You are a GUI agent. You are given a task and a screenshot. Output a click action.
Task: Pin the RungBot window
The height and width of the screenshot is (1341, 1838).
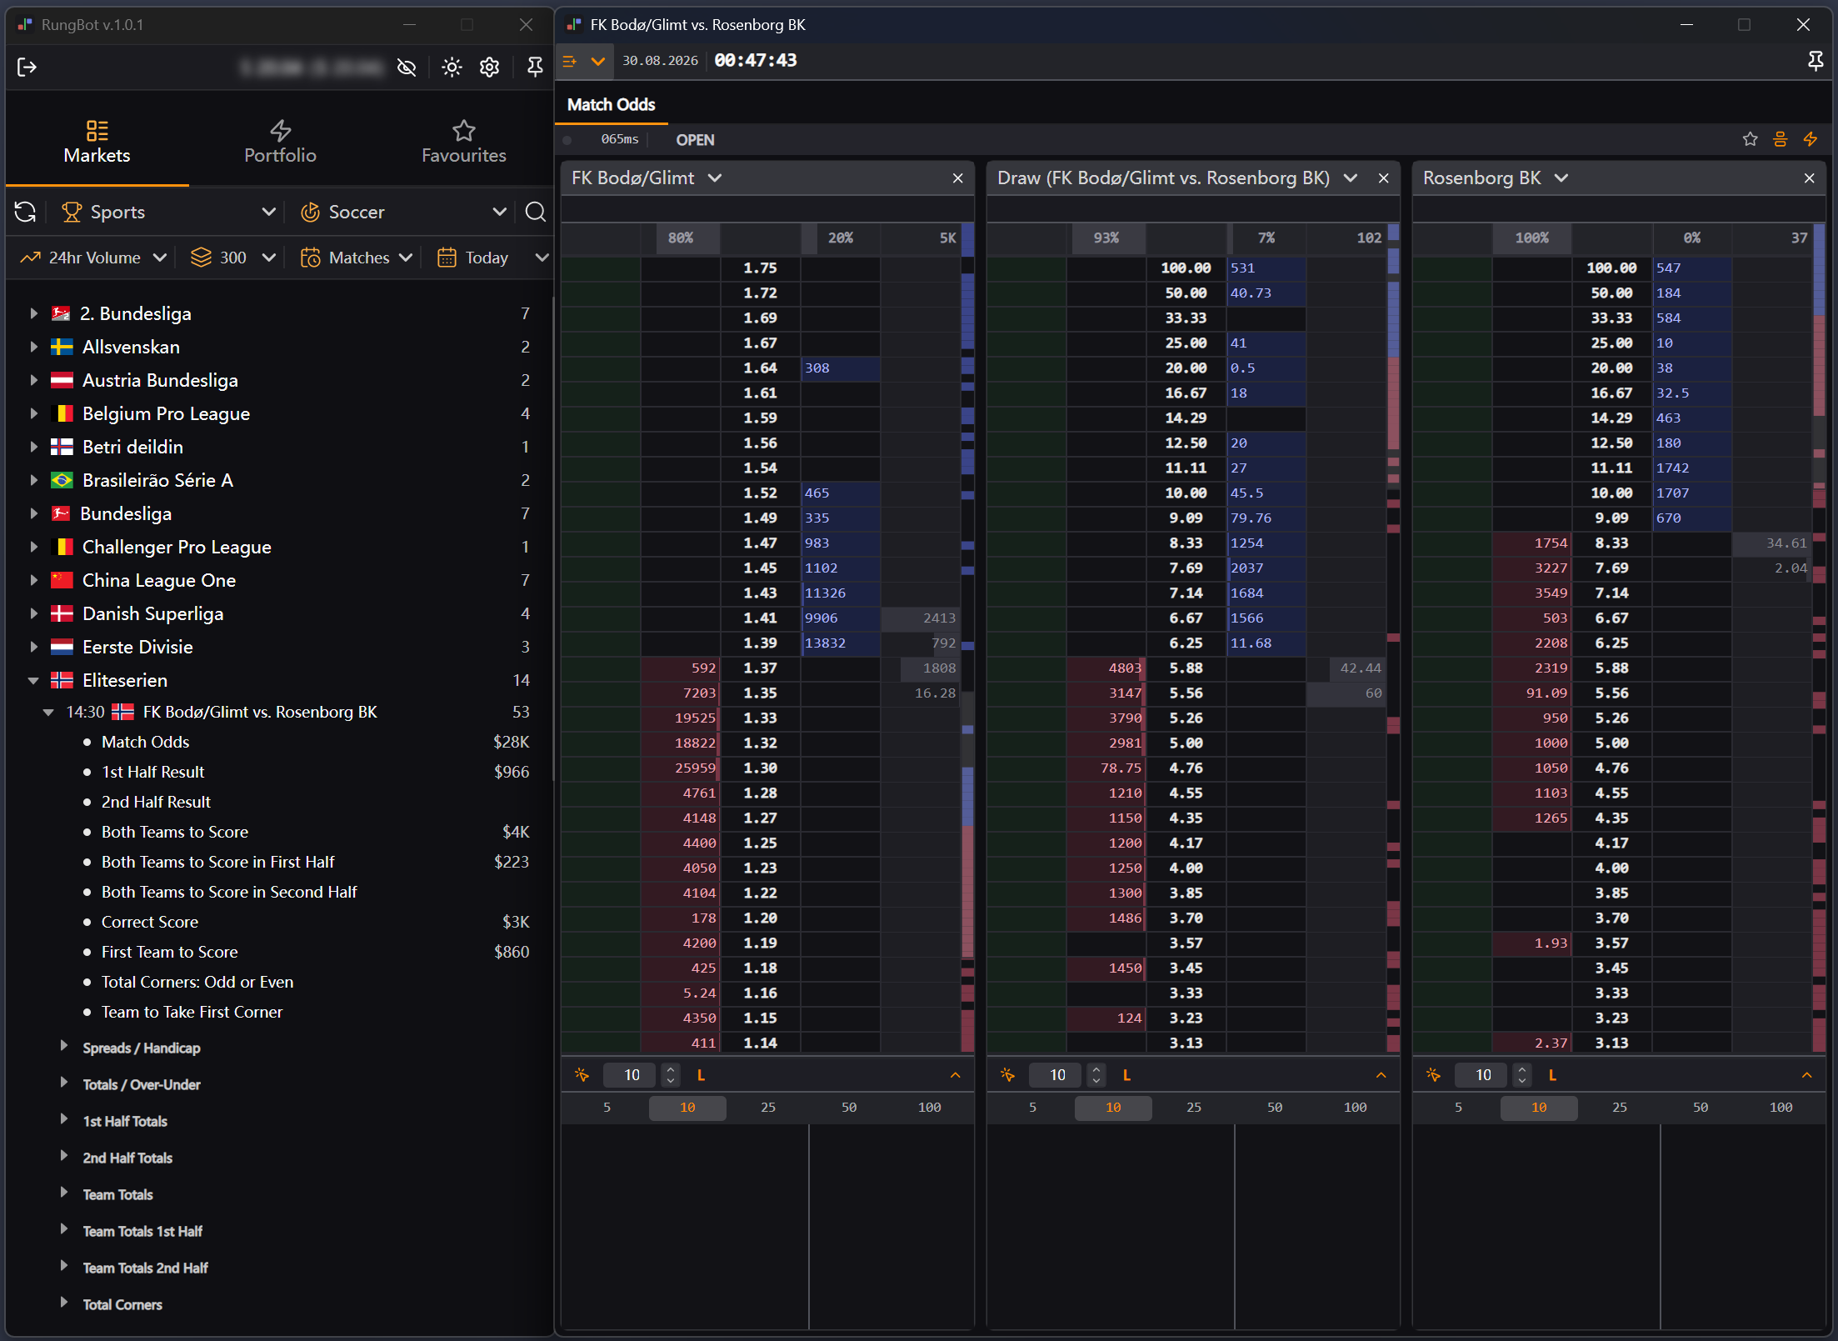pyautogui.click(x=535, y=68)
